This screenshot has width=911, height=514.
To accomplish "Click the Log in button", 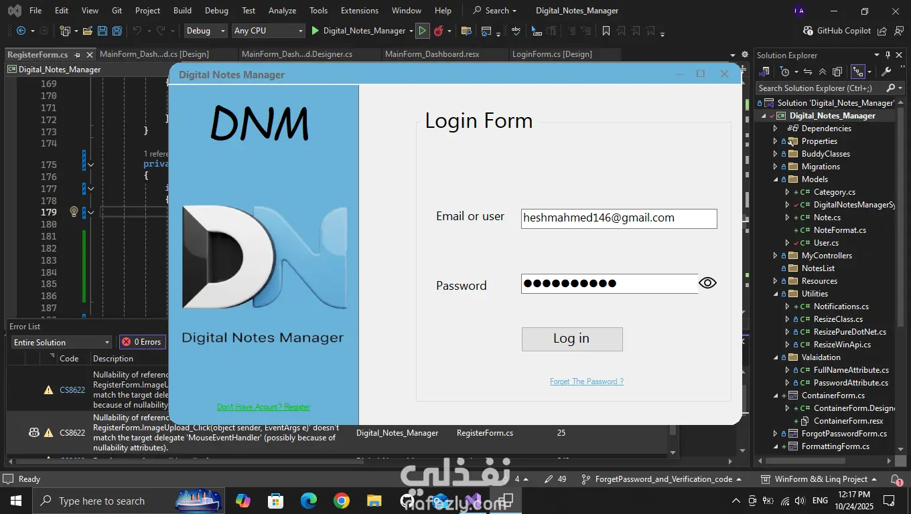I will click(x=572, y=339).
